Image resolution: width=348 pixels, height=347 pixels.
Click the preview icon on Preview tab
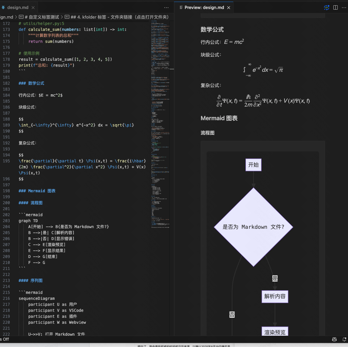(x=181, y=8)
